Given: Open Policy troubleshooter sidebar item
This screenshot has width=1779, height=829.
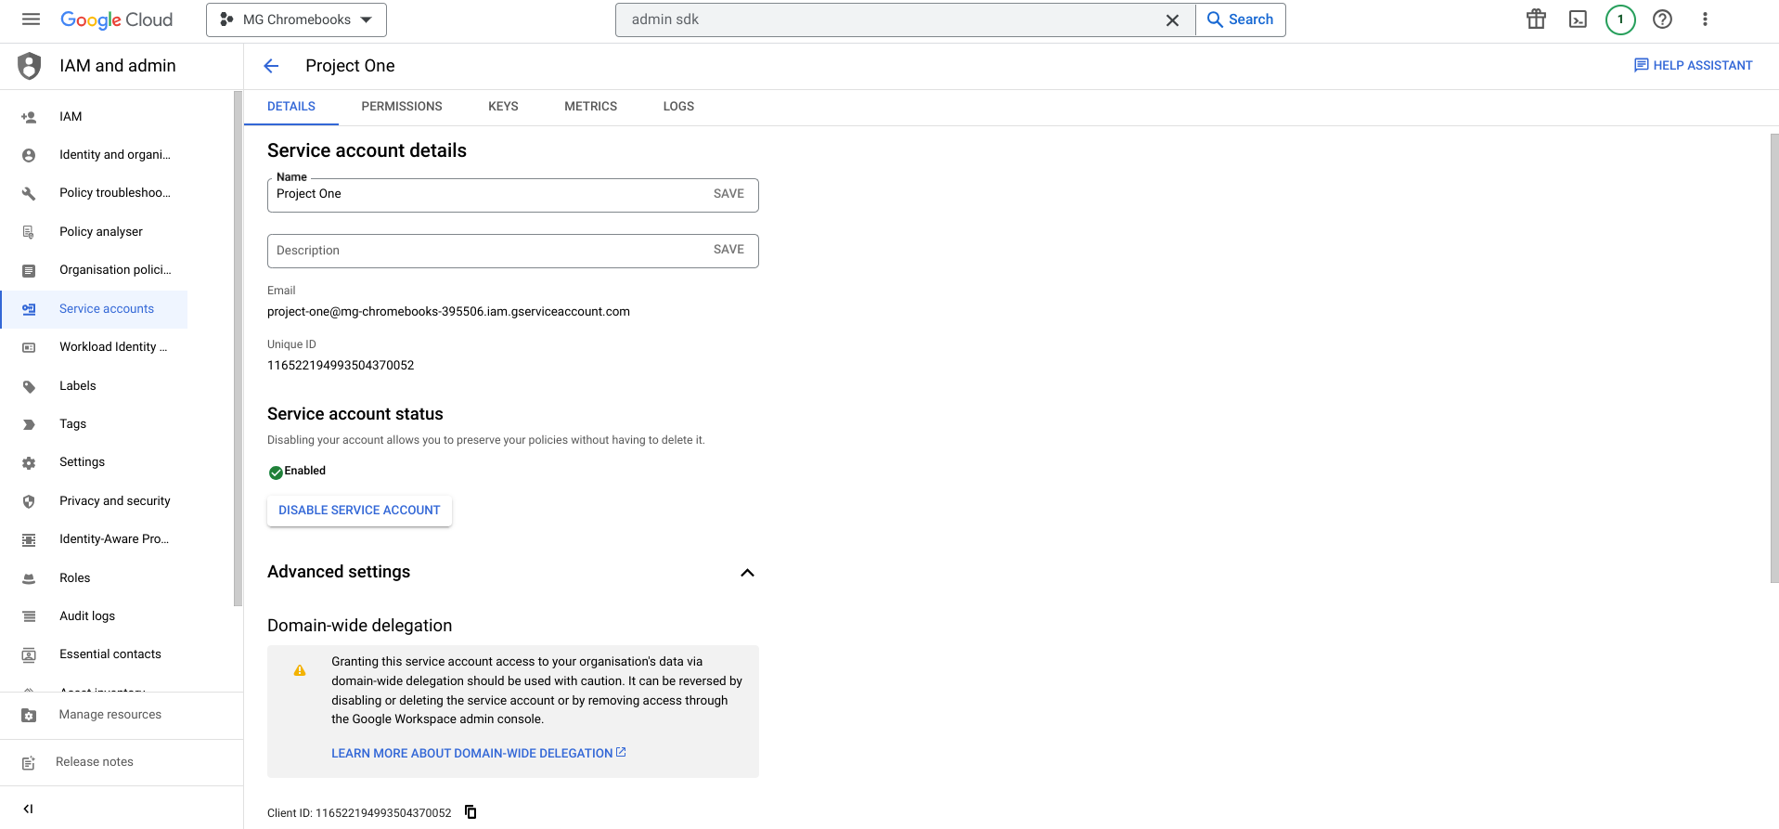Looking at the screenshot, I should pyautogui.click(x=115, y=193).
